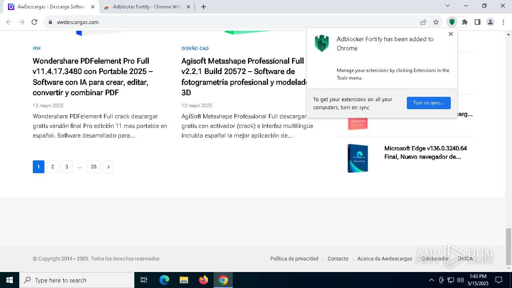The width and height of the screenshot is (512, 288).
Task: Click the site lock icon in the address bar
Action: (50, 22)
